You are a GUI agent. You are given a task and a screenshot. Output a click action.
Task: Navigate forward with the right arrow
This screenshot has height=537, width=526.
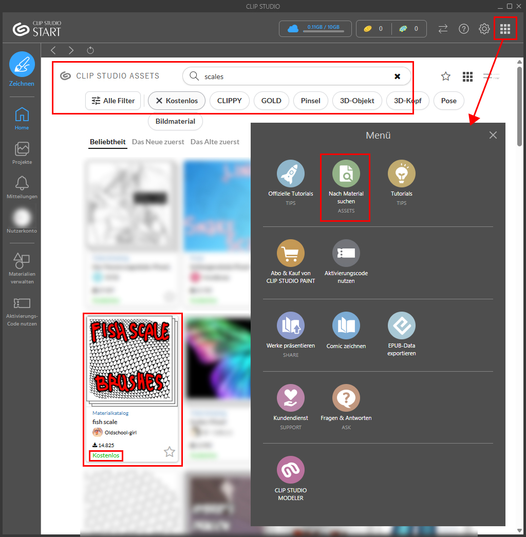pos(71,50)
